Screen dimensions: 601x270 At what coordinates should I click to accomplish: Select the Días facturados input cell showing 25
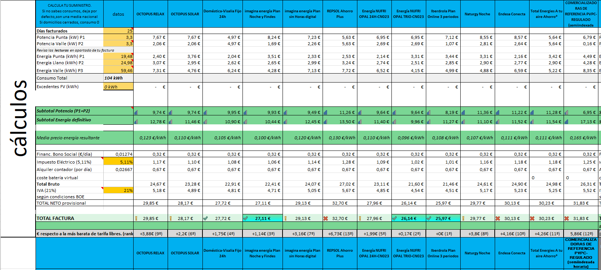pyautogui.click(x=118, y=31)
